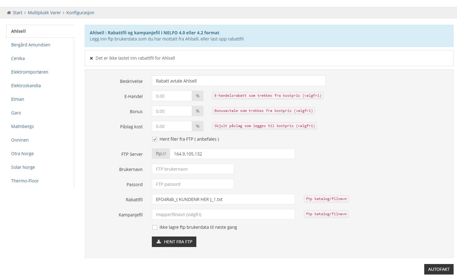The height and width of the screenshot is (277, 457).
Task: Click the ftp:// prefix addon
Action: point(161,154)
